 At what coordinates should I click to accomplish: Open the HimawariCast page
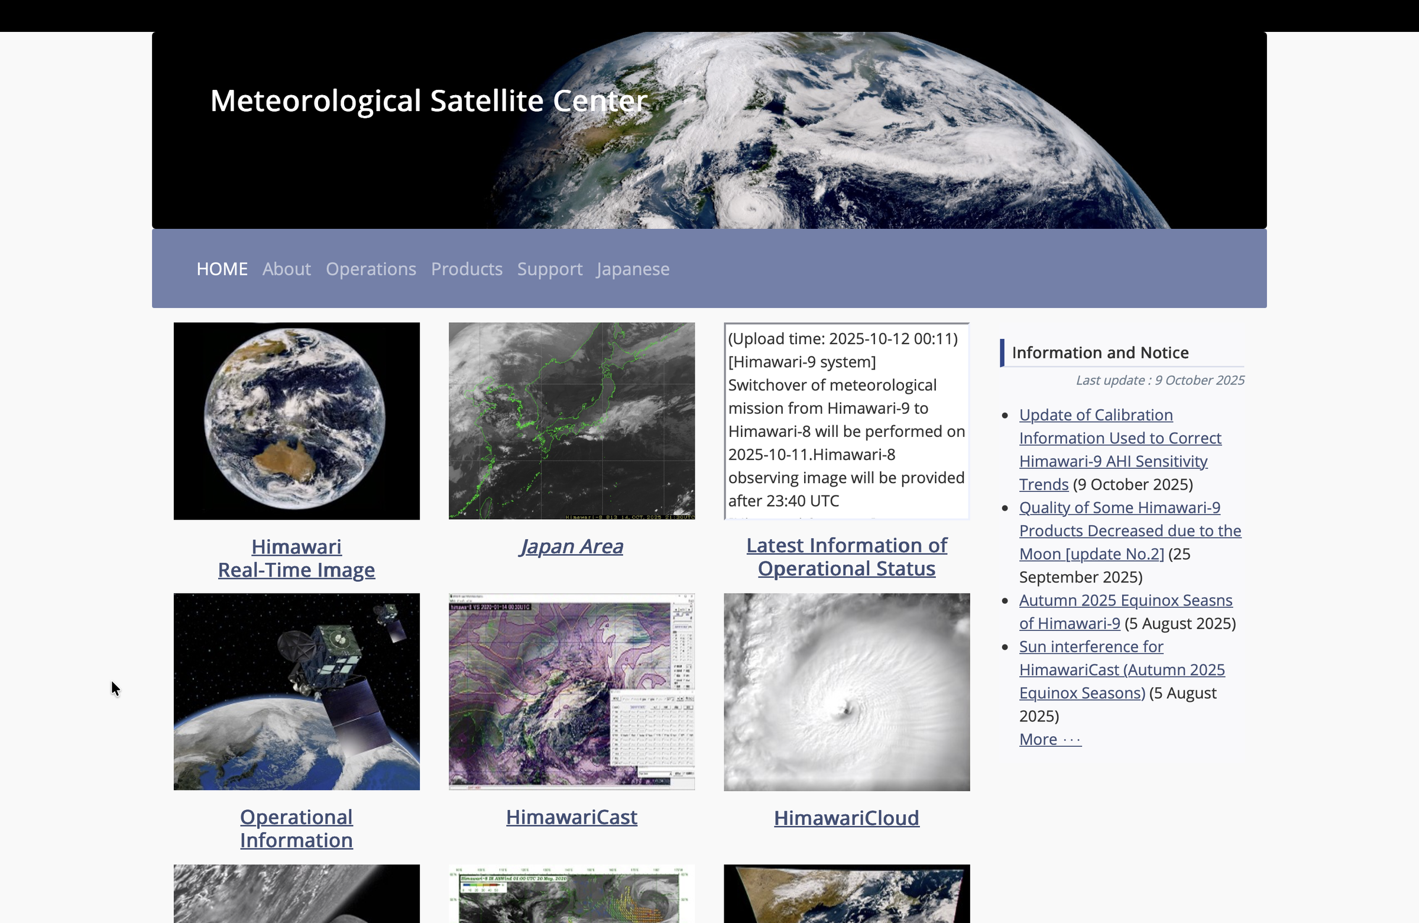[571, 817]
